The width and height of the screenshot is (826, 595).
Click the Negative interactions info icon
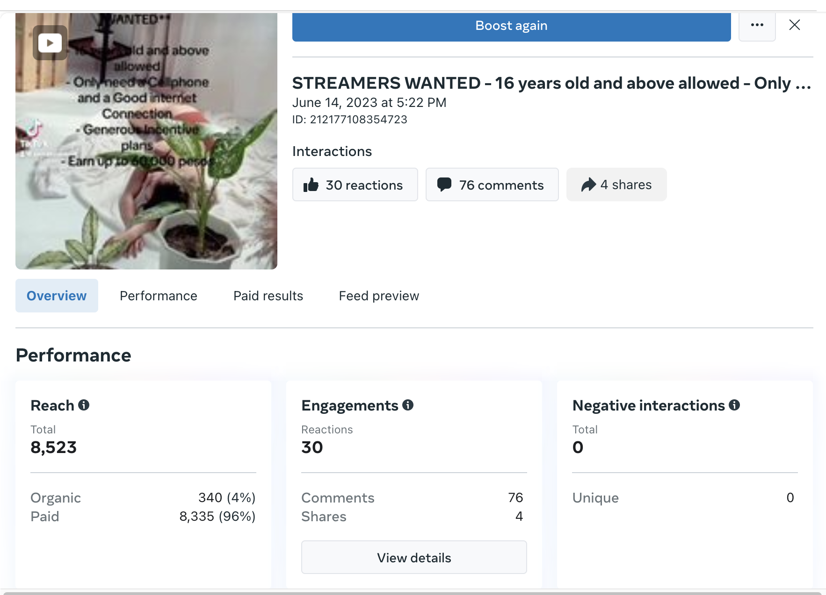pyautogui.click(x=734, y=405)
